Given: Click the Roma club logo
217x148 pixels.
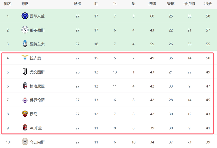Looking at the screenshot, I should click(25, 114).
